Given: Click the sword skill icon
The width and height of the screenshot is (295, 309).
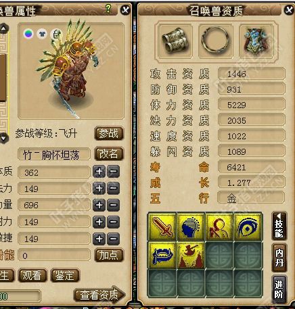Looking at the screenshot, I should 162,227.
